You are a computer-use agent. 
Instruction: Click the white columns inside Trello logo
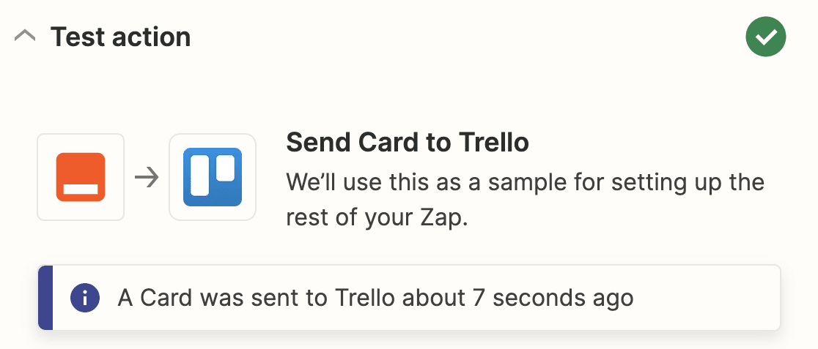pyautogui.click(x=213, y=176)
